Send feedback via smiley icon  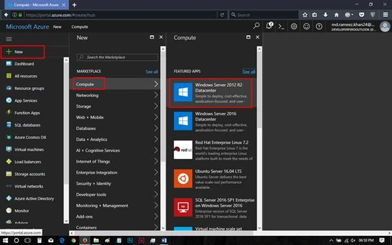[307, 26]
